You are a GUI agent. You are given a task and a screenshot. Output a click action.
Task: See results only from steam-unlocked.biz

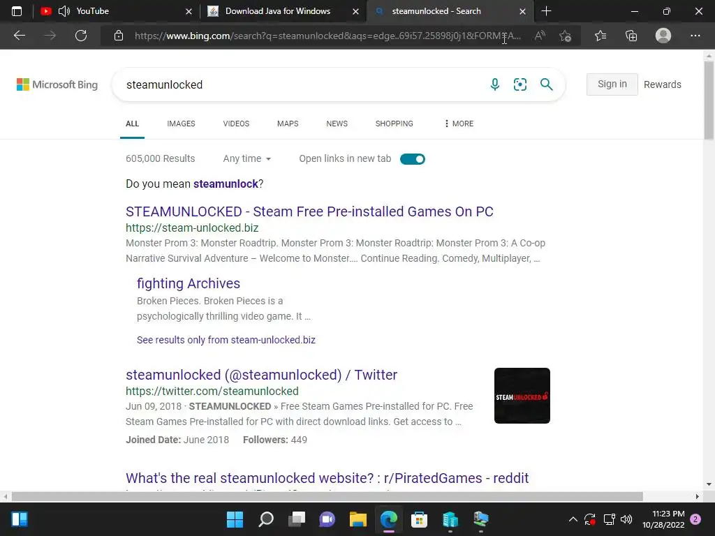(x=226, y=340)
